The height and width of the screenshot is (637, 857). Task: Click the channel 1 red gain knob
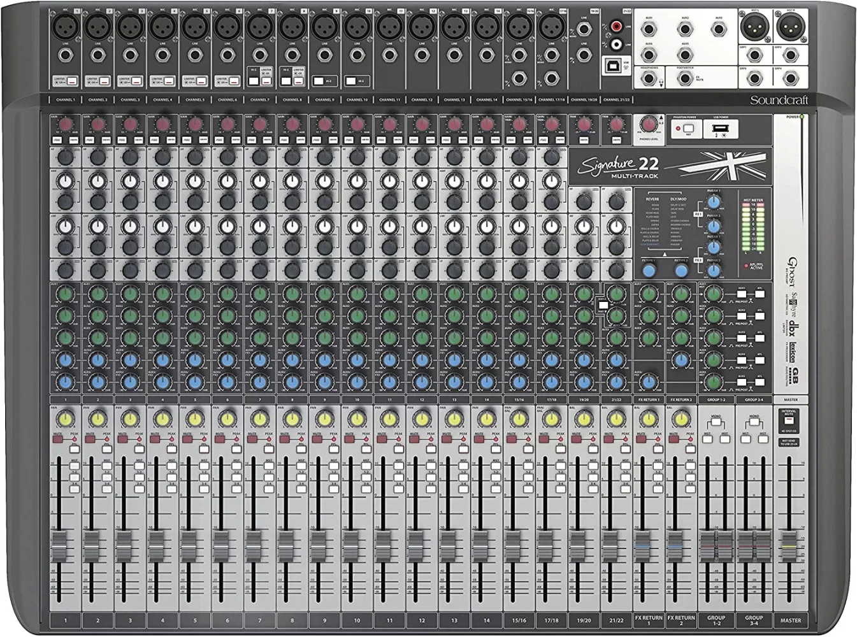coord(65,124)
